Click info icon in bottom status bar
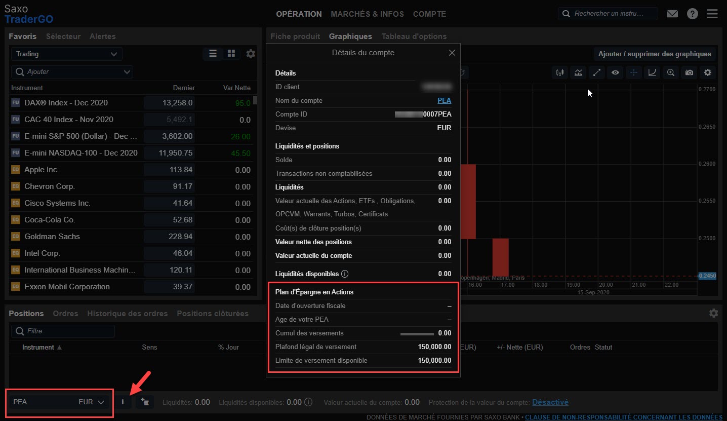The height and width of the screenshot is (421, 727). [x=308, y=402]
